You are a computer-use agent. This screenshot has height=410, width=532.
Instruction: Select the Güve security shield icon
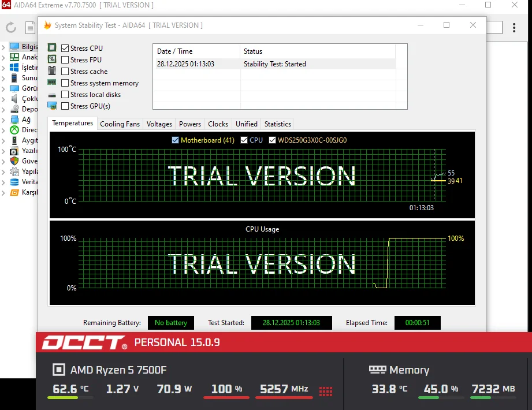(14, 161)
